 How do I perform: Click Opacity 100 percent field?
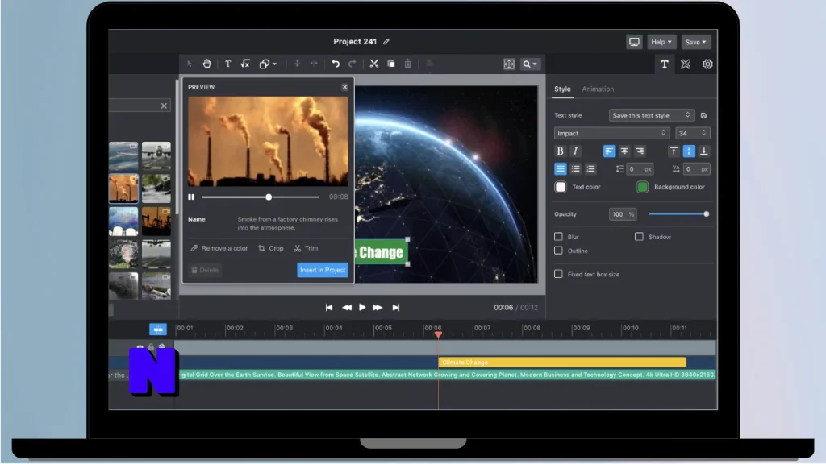pyautogui.click(x=622, y=214)
